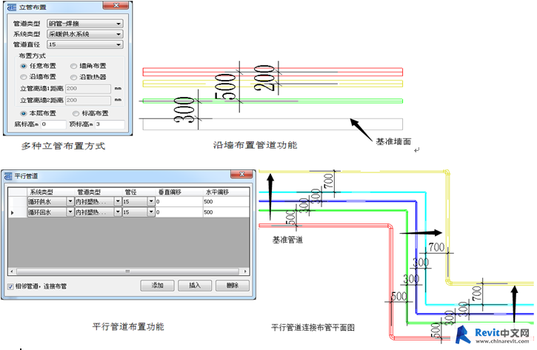
Task: Click the horizontal scrollbar thumb in 平行管道
Action: [x=127, y=272]
